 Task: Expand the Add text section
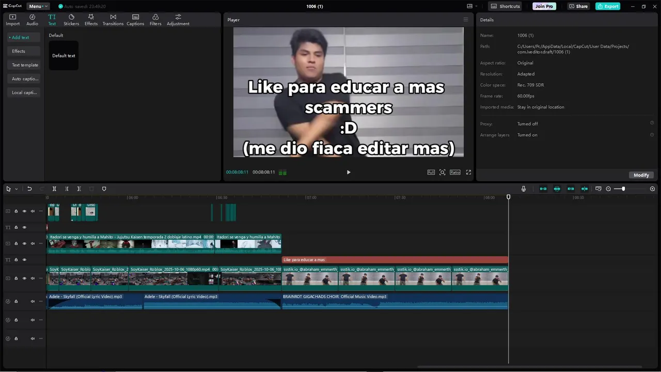pyautogui.click(x=23, y=37)
